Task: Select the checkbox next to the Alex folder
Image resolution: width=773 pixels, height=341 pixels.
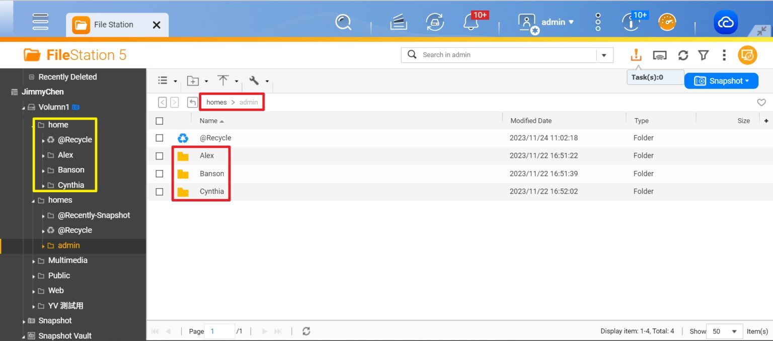Action: click(160, 155)
